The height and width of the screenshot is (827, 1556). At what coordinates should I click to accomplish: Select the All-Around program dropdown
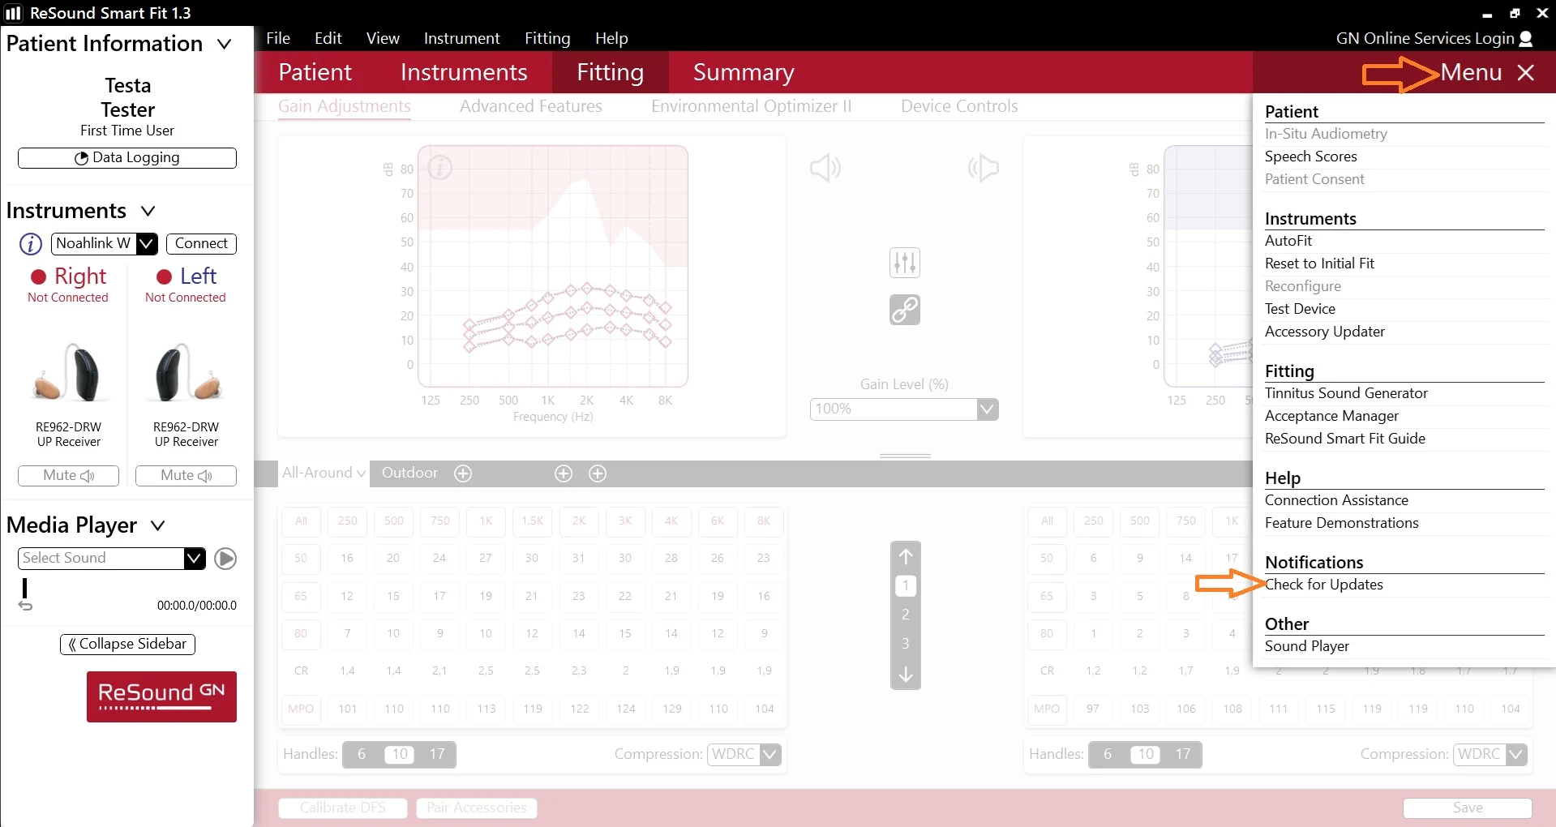click(324, 473)
